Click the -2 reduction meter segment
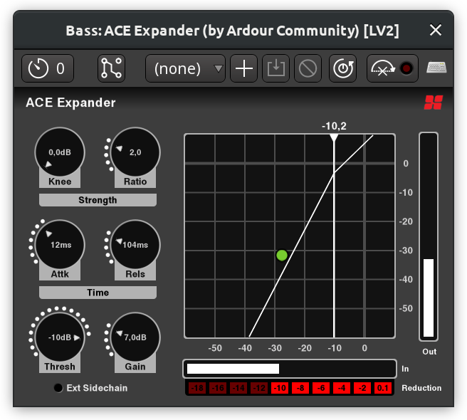The width and height of the screenshot is (467, 420). click(362, 388)
